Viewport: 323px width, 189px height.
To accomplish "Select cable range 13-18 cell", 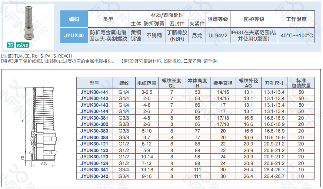I will (147, 169).
